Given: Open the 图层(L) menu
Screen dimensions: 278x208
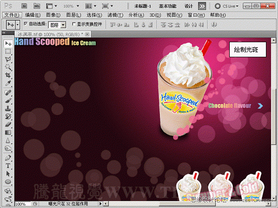Looking at the screenshot, I should pos(73,15).
